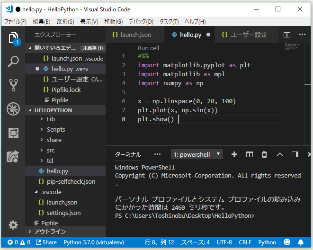Image resolution: width=313 pixels, height=250 pixels.
Task: Select hello.py .venv in open editors
Action: click(65, 69)
